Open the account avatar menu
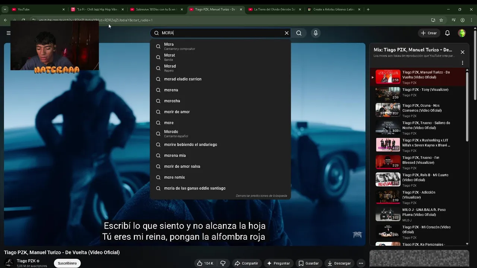Viewport: 477px width, 268px height. (x=462, y=33)
